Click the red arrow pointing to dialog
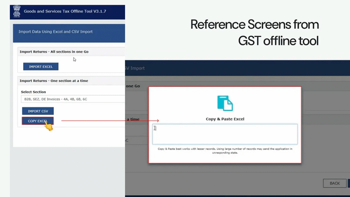 110,121
